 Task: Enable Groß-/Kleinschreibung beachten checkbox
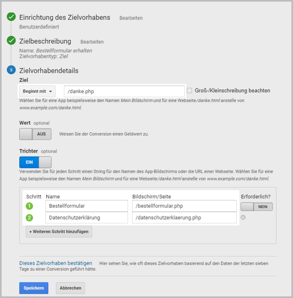tap(189, 91)
